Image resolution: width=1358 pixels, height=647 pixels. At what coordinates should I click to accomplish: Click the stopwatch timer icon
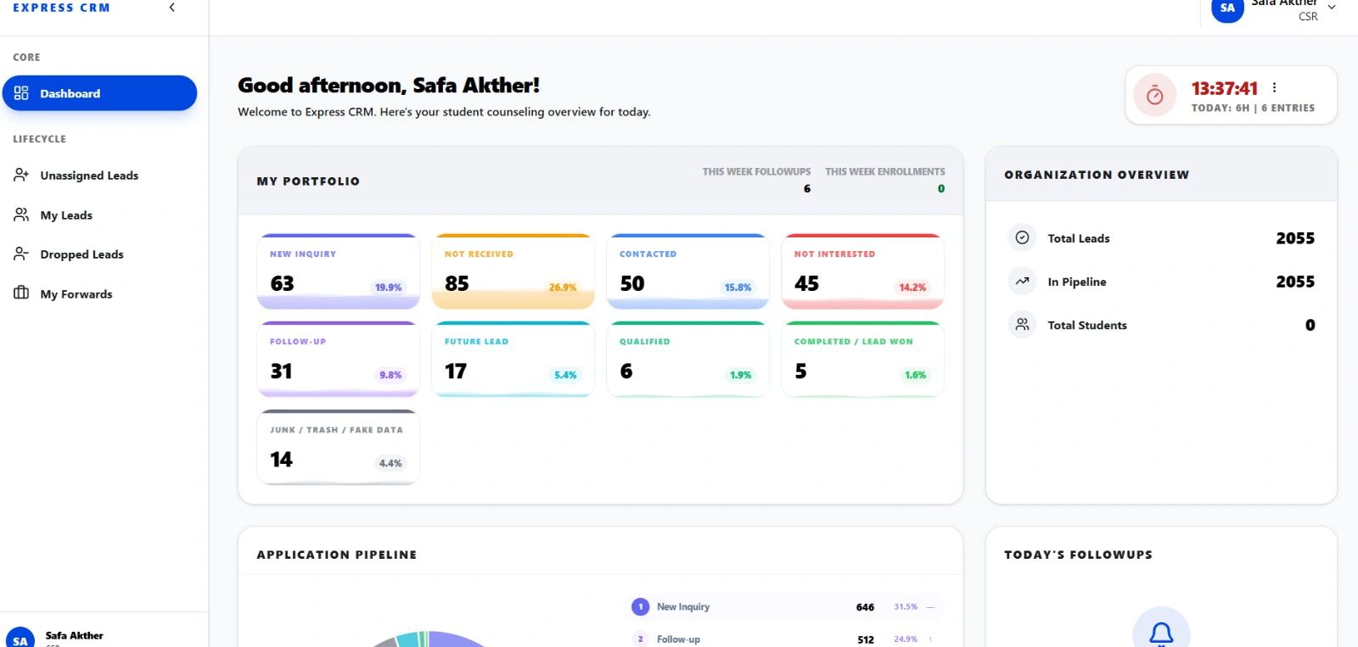click(x=1154, y=96)
